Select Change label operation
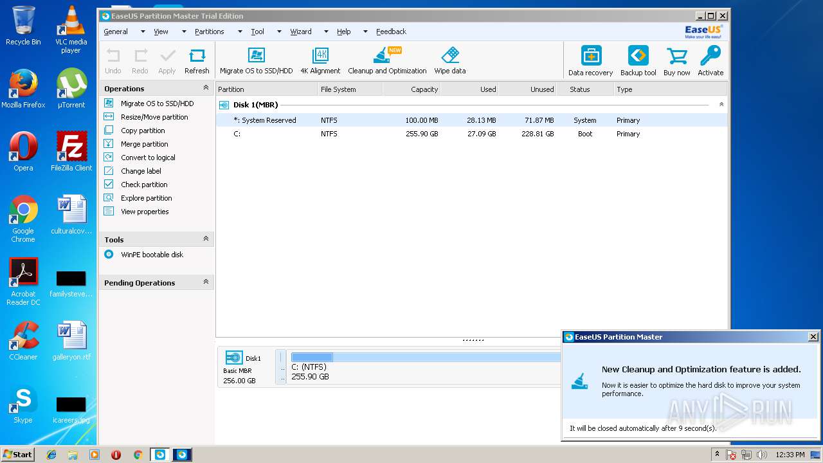 pos(141,171)
